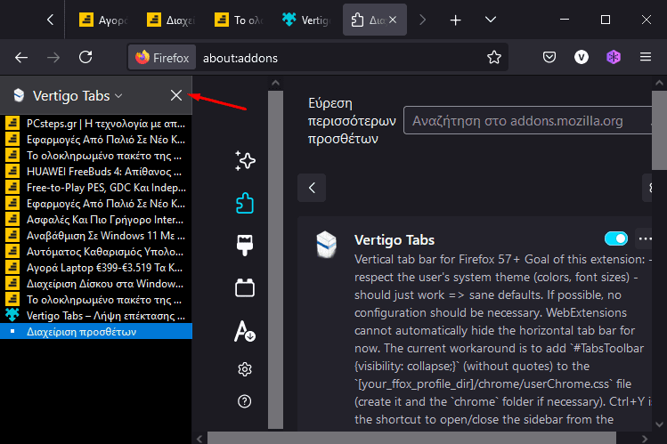Screen dimensions: 667x444
Task: Select PCsteps.gr sidebar tab entry
Action: [96, 123]
